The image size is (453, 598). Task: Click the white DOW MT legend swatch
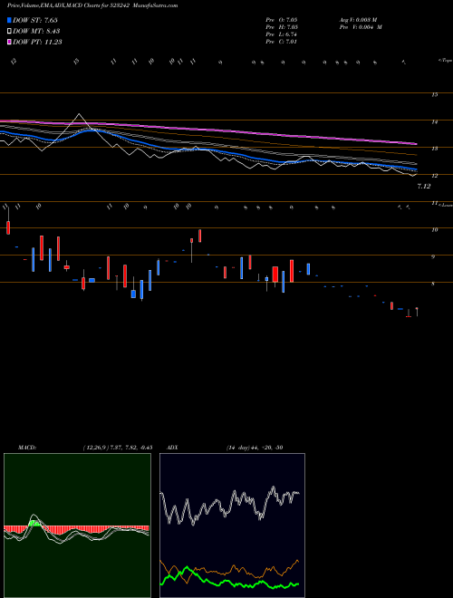[10, 31]
